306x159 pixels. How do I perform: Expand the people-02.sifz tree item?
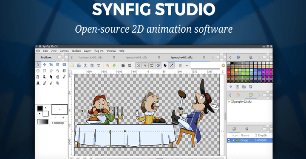tap(229, 102)
